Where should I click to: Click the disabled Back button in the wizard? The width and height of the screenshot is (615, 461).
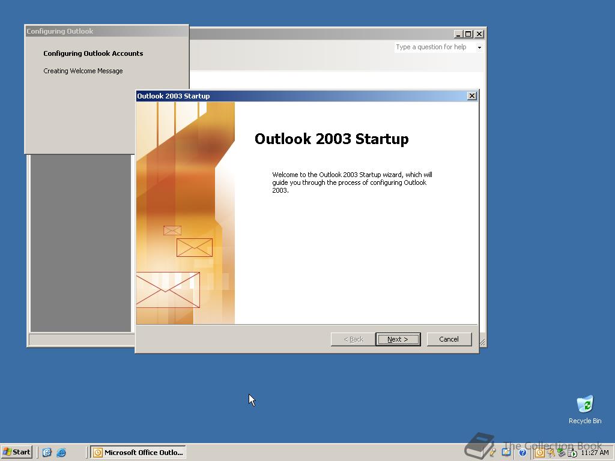point(353,339)
